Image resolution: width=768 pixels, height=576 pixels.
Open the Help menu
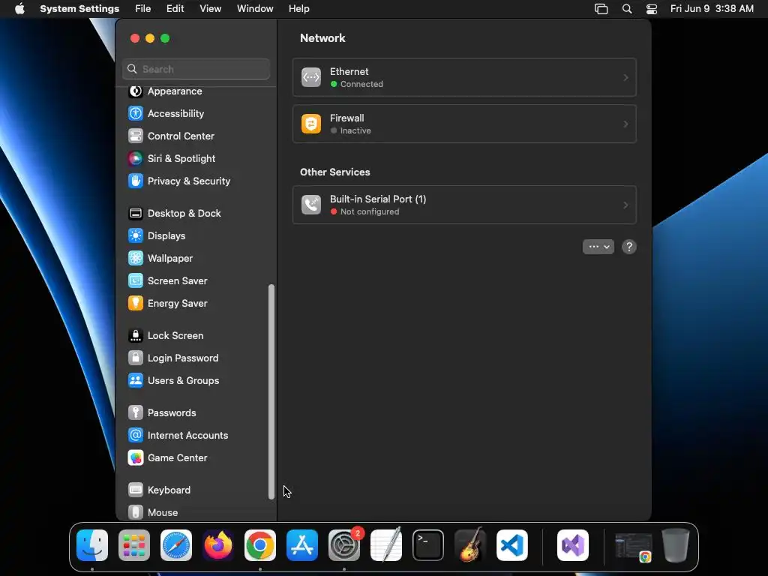pos(298,9)
